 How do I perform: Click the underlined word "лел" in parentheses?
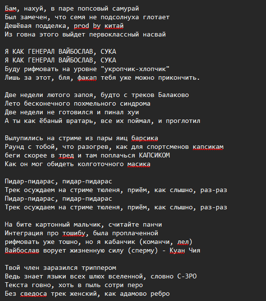pos(183,242)
